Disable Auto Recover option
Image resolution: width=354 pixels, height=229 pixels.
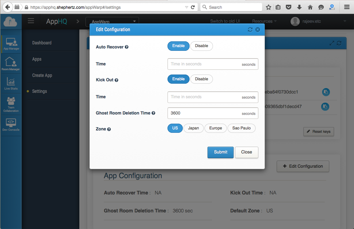coord(201,46)
